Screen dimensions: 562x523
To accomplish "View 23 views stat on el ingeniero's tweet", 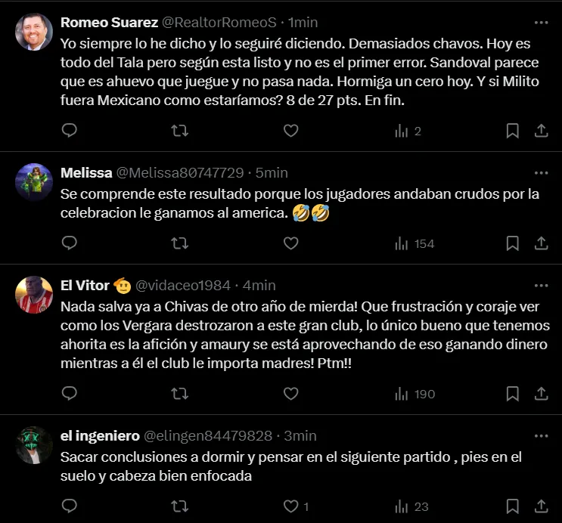I will click(x=411, y=506).
